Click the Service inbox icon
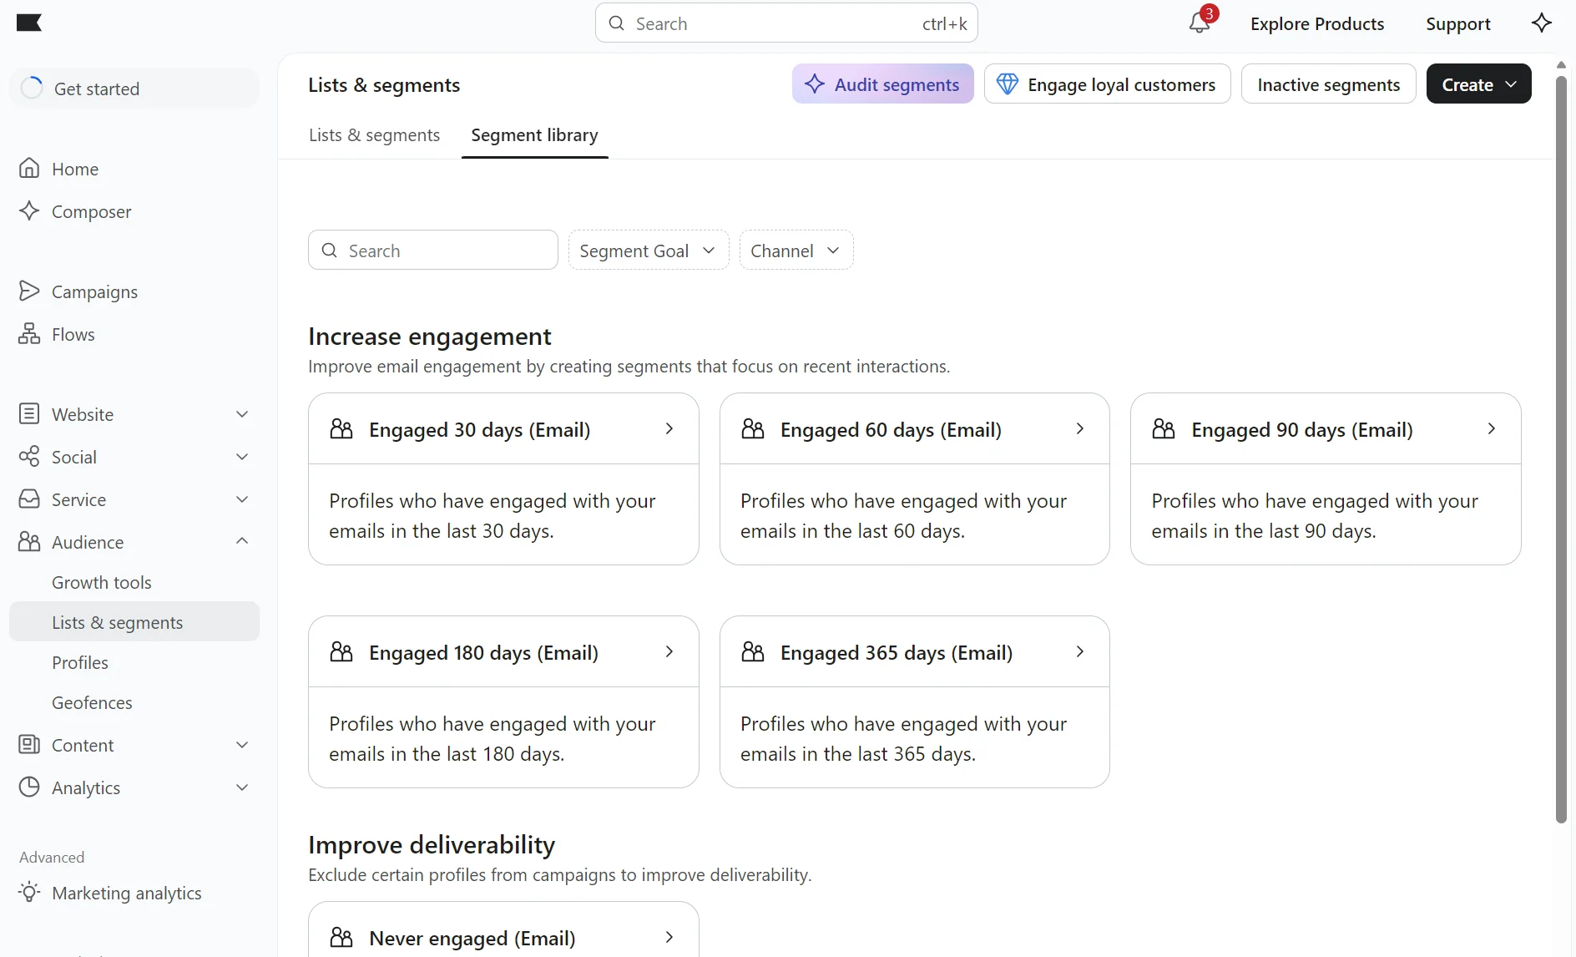The image size is (1576, 957). tap(29, 499)
